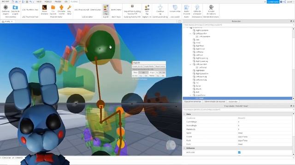295x165 pixels.
Task: Open the Explorer filter dropdown arrow
Action: (x=294, y=25)
